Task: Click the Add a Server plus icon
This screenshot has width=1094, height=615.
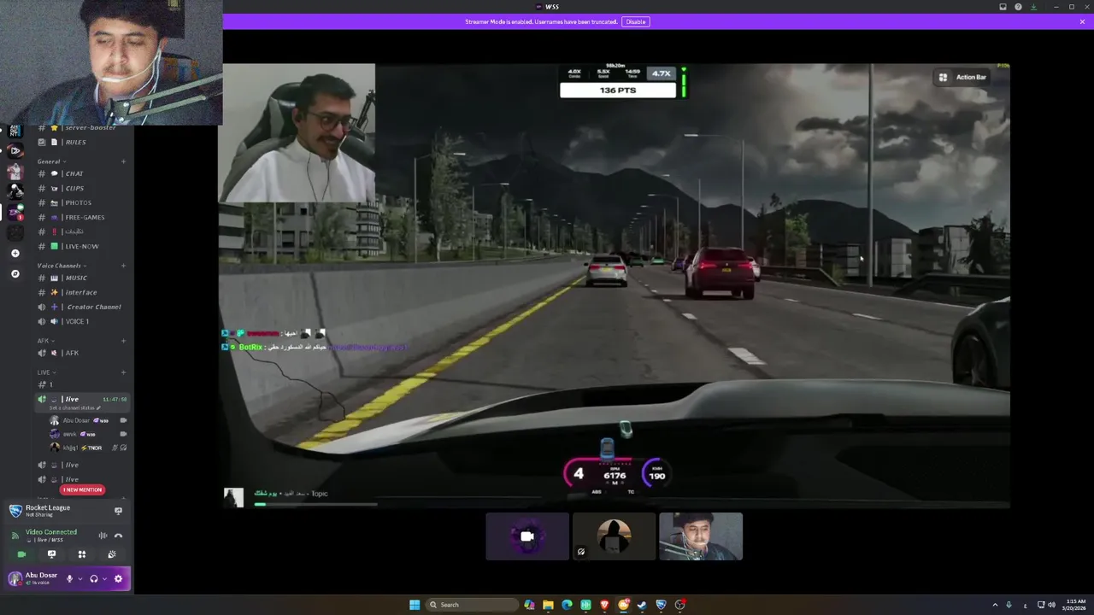Action: pos(15,254)
